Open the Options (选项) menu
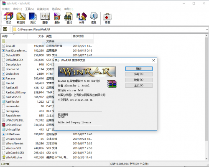209x167 pixels. click(x=56, y=9)
